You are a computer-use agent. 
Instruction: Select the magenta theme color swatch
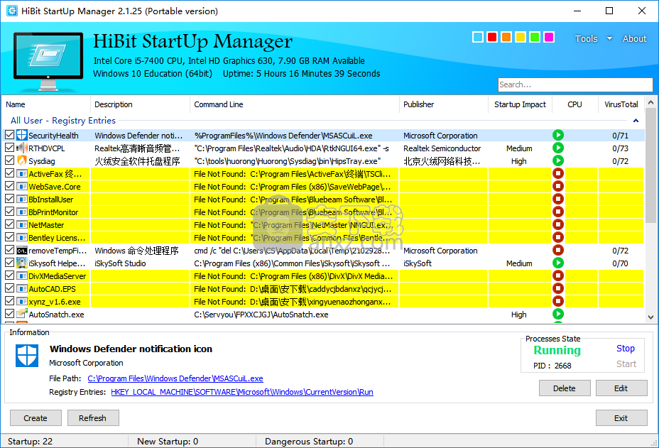point(549,37)
